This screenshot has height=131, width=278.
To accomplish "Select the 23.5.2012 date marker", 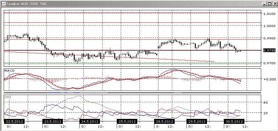I will click(x=53, y=122).
